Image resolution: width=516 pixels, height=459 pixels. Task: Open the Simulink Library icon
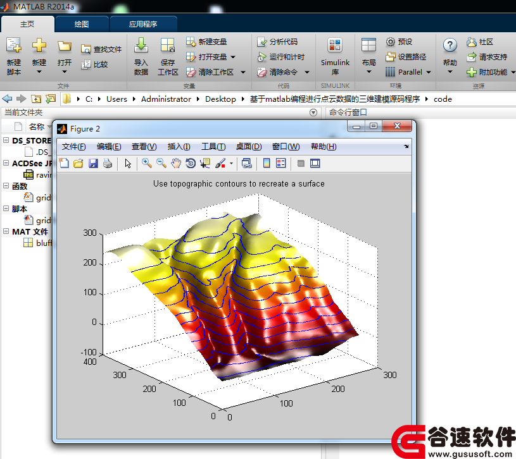point(335,45)
